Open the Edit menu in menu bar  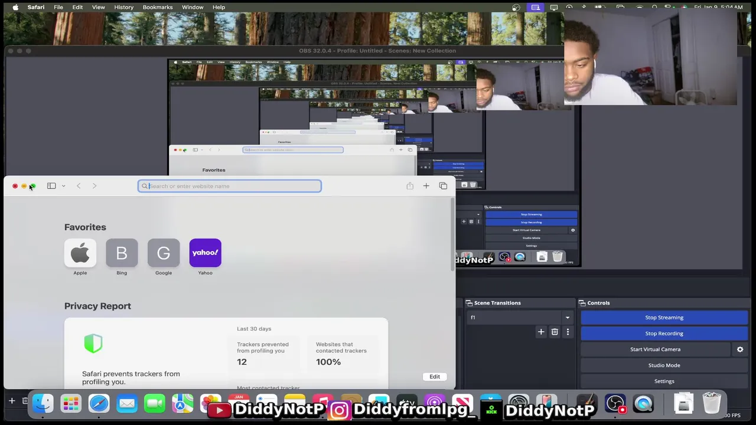coord(77,7)
